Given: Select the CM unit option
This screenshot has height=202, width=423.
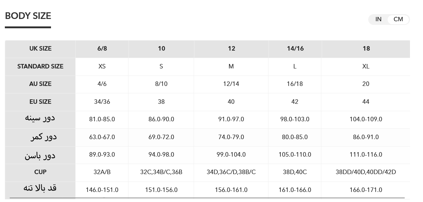Looking at the screenshot, I should [x=398, y=19].
